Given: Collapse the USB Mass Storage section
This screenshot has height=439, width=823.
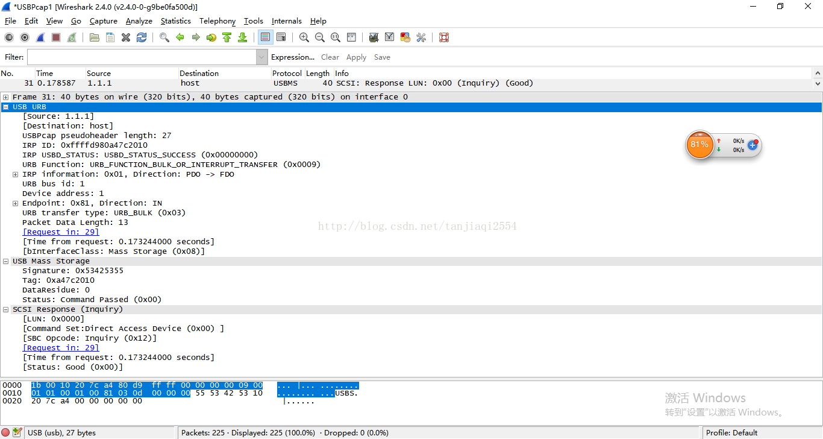Looking at the screenshot, I should (x=6, y=261).
